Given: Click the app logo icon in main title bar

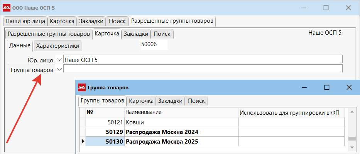Looking at the screenshot, I should coord(7,8).
